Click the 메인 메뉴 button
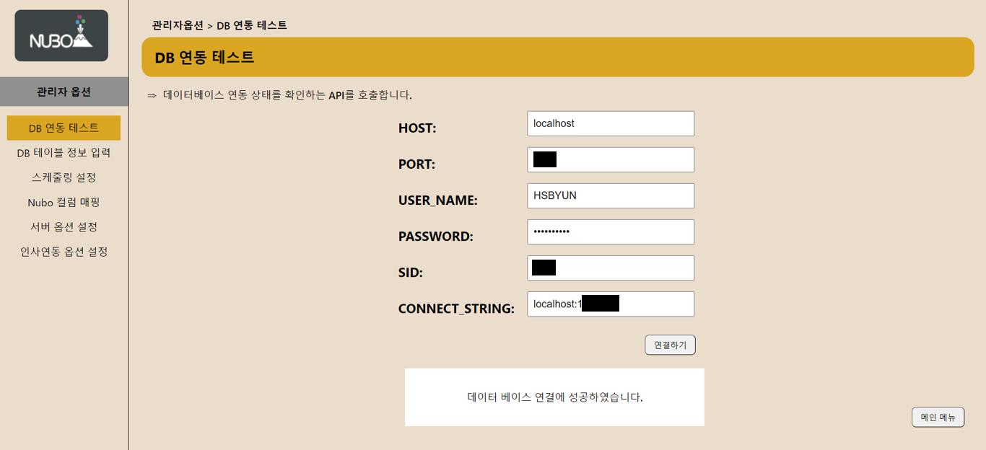 938,417
